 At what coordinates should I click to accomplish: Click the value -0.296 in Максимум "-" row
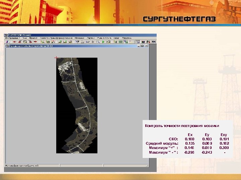pyautogui.click(x=189, y=152)
